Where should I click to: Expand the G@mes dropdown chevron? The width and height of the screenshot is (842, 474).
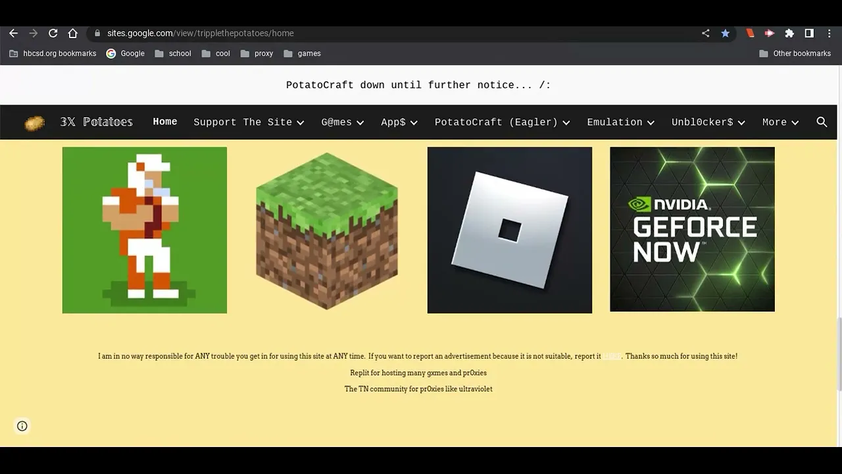pyautogui.click(x=360, y=122)
